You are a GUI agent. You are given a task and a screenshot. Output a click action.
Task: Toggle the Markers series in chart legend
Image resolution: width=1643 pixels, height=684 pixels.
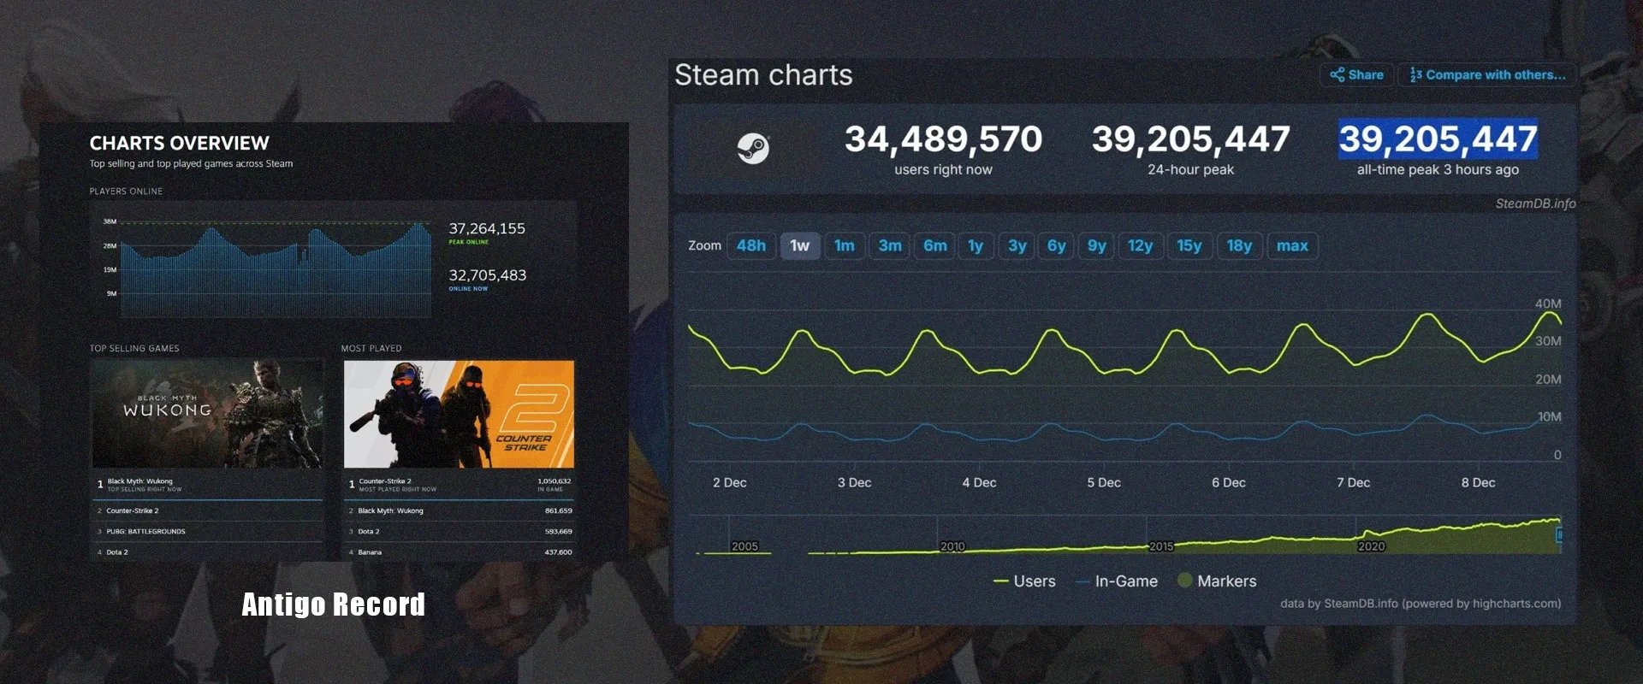point(1217,581)
